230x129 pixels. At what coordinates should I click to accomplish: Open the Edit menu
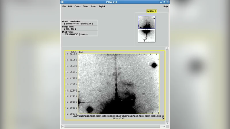70,6
